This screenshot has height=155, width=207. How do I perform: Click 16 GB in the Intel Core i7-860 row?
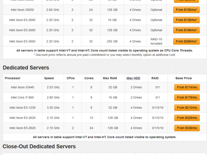point(113,98)
